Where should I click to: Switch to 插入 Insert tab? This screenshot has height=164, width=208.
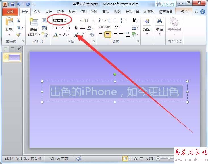(x=37, y=12)
